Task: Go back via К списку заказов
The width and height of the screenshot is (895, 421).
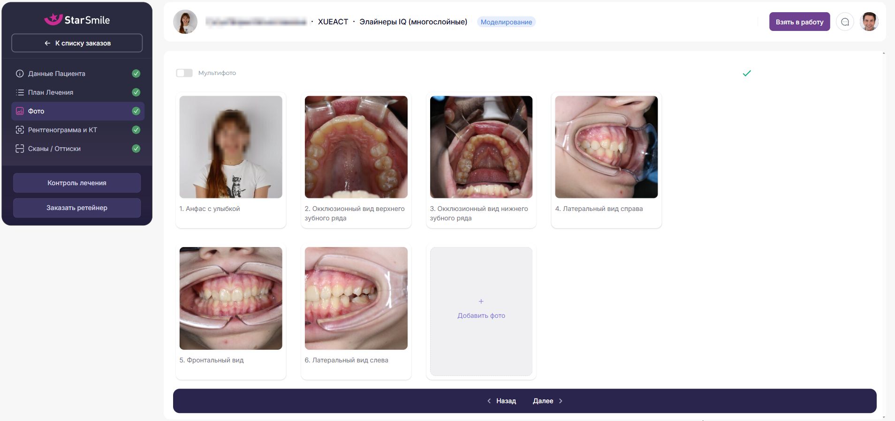Action: (x=77, y=43)
